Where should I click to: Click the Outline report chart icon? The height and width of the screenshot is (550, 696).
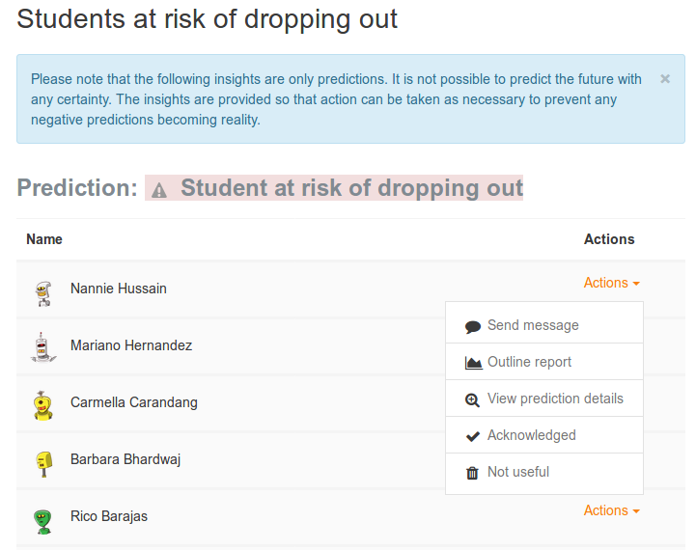pyautogui.click(x=473, y=363)
